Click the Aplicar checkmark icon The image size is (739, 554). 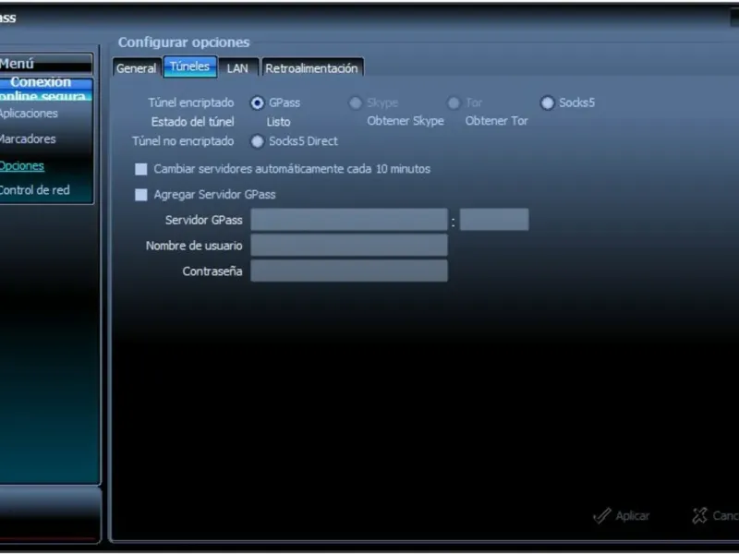pyautogui.click(x=602, y=516)
